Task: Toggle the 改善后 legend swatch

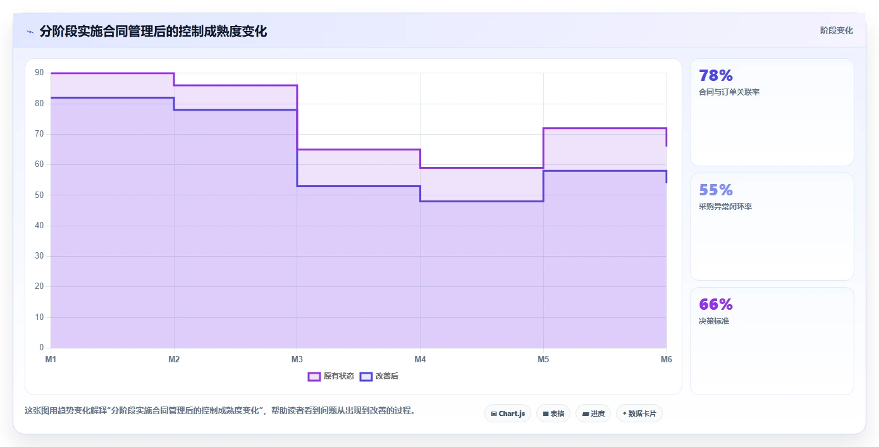Action: tap(366, 376)
